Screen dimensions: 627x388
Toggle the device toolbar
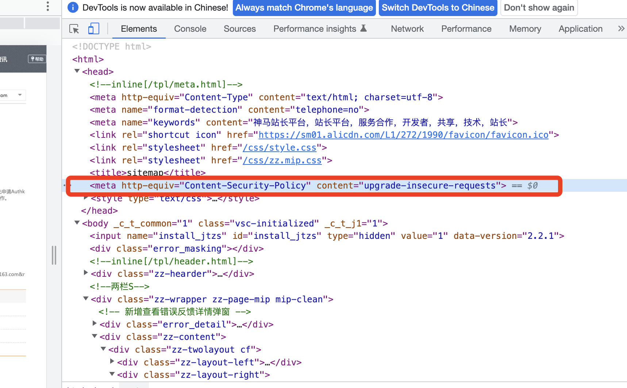coord(94,28)
